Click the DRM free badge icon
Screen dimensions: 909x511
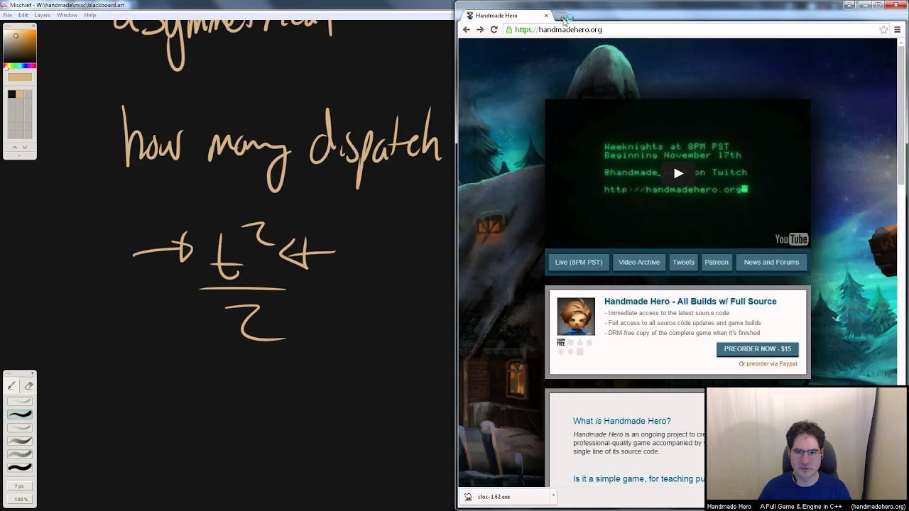[x=561, y=342]
